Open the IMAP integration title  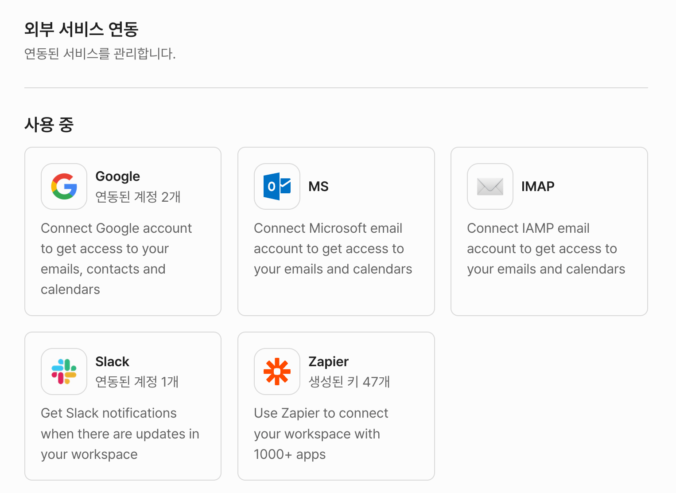[538, 187]
